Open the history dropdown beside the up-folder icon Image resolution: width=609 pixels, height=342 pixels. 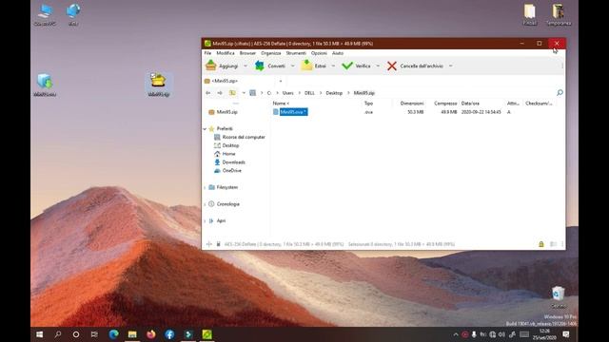point(244,93)
